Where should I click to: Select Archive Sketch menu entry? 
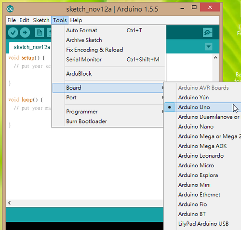click(x=108, y=40)
